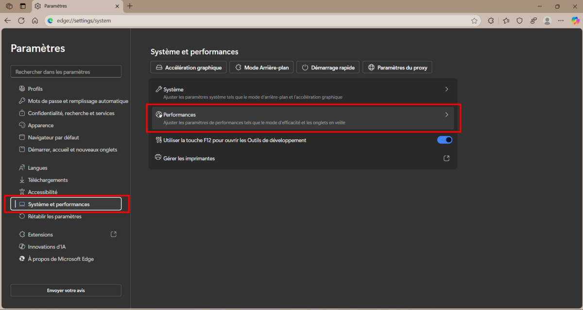Toggle the vertical tabs icon
Image resolution: width=583 pixels, height=310 pixels.
tap(23, 6)
